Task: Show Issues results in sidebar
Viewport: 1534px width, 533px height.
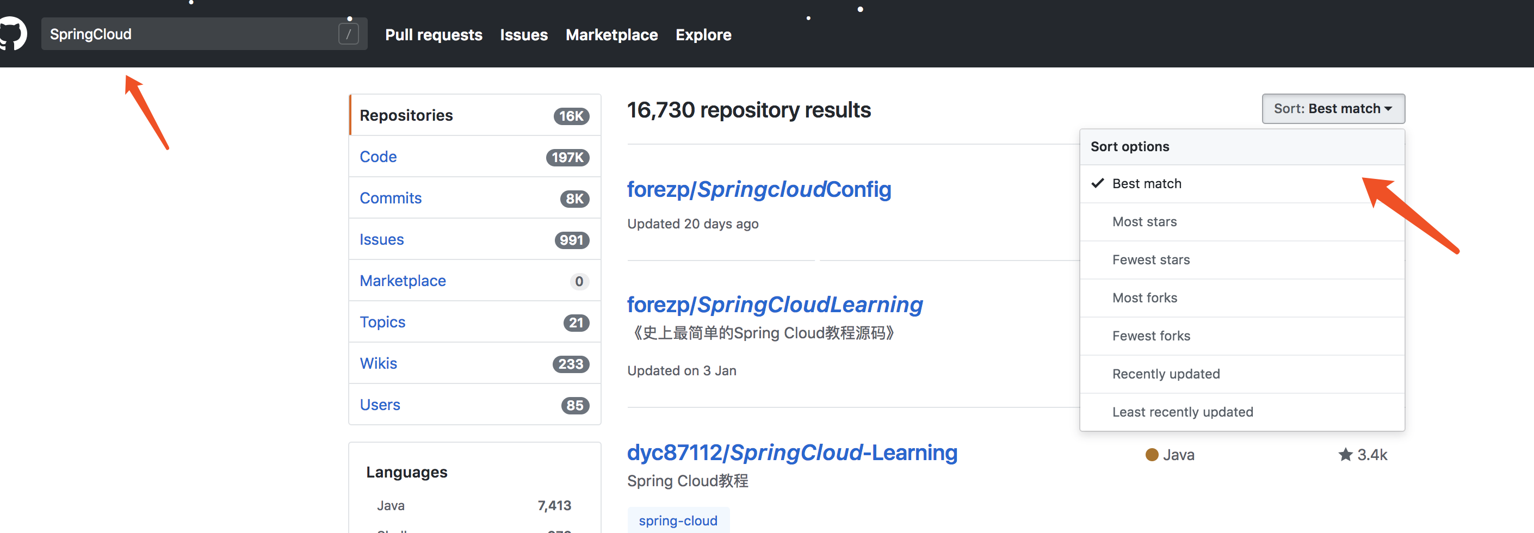Action: (x=474, y=239)
